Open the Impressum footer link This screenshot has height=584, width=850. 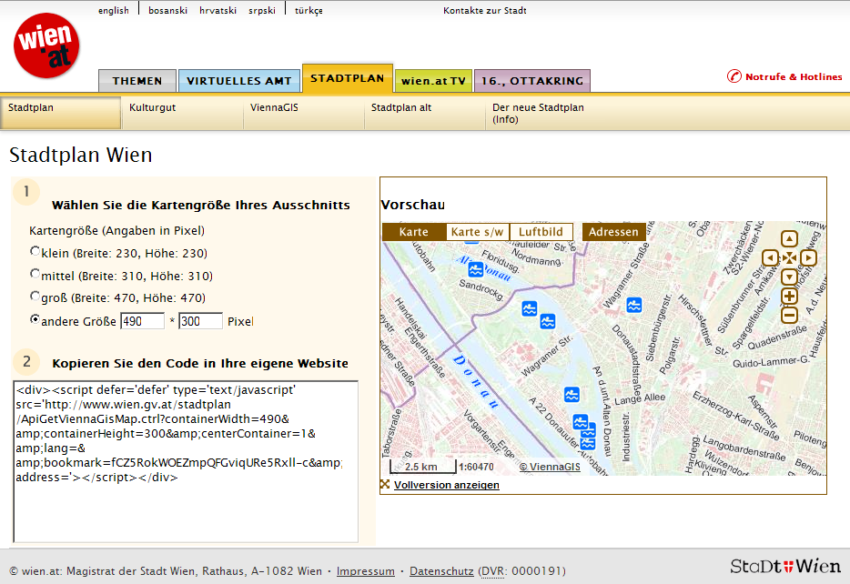point(365,571)
